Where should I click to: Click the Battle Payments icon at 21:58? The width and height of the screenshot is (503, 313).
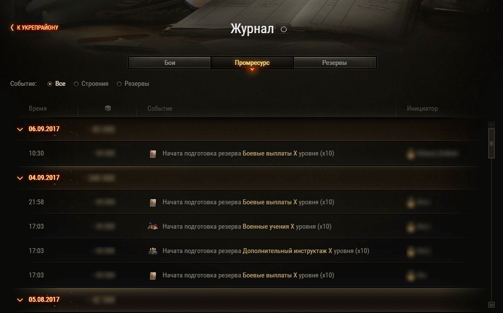pyautogui.click(x=153, y=202)
